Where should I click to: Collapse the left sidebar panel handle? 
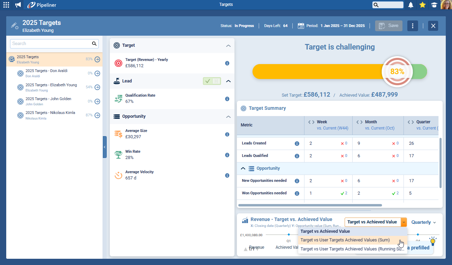tap(105, 147)
